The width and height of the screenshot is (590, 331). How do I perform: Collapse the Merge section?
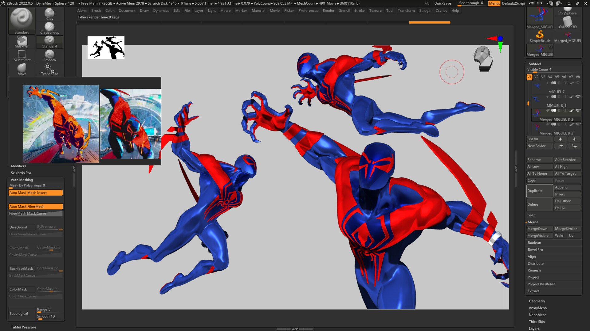pyautogui.click(x=533, y=222)
